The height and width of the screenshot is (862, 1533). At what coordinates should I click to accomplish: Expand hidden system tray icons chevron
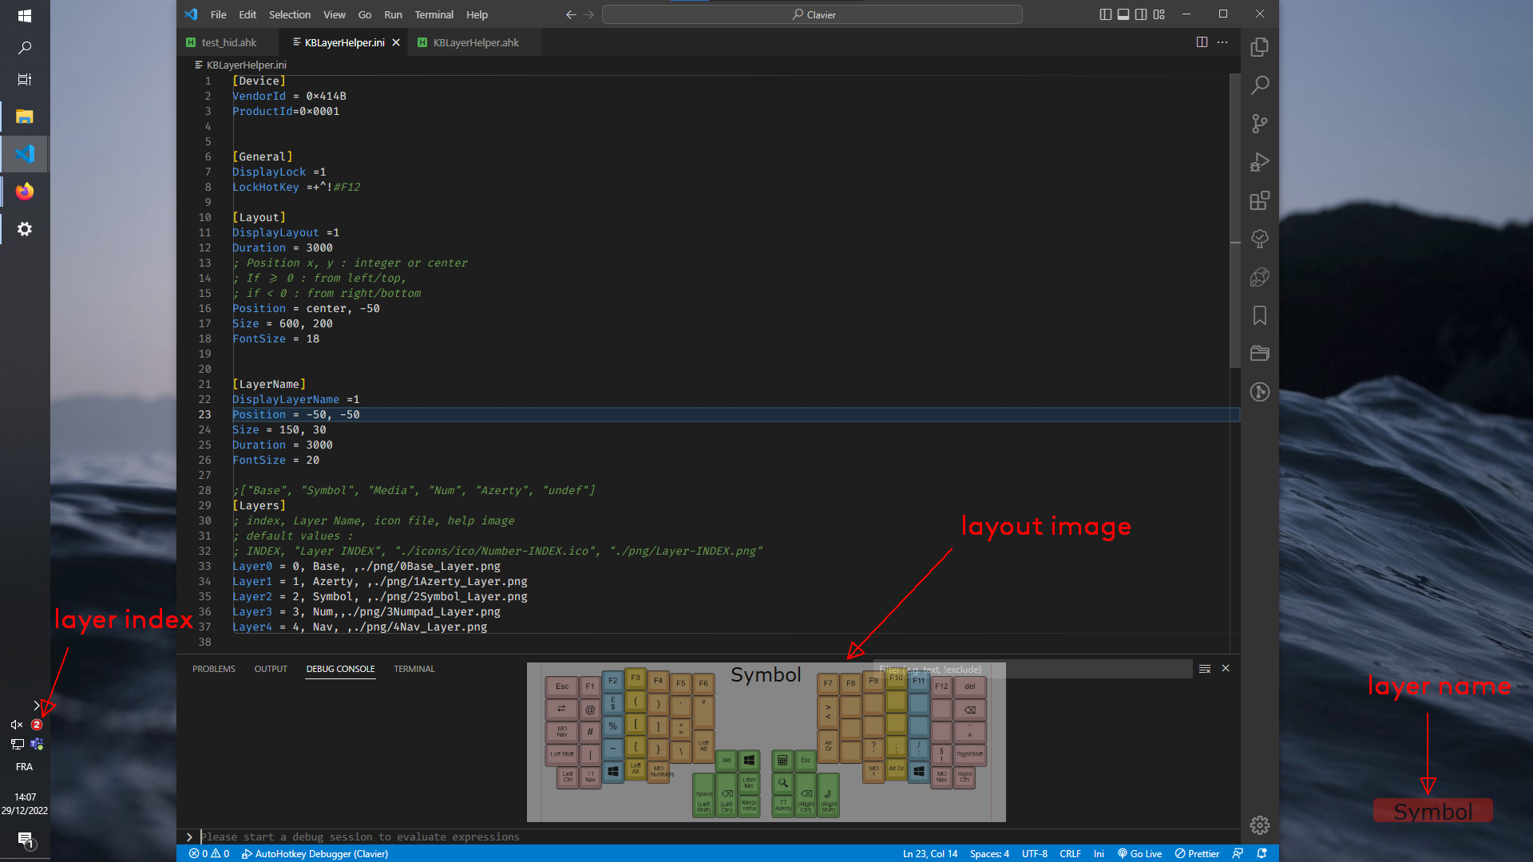[x=37, y=706]
